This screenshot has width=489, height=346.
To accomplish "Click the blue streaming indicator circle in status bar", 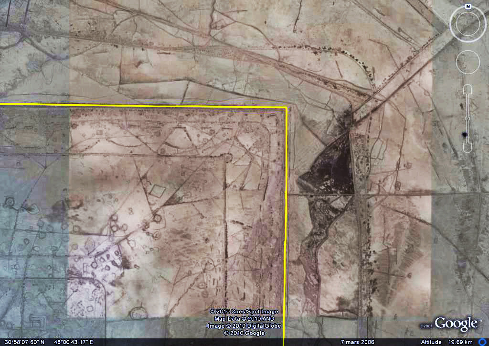I will 482,342.
